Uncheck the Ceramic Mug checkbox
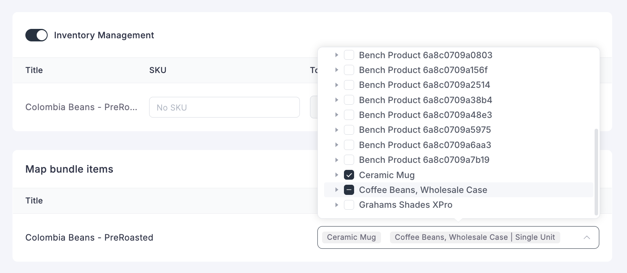 349,175
